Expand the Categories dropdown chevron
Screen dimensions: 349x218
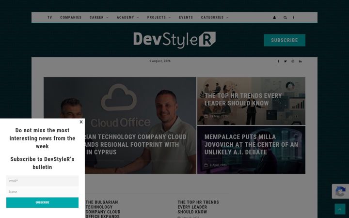[x=227, y=17]
